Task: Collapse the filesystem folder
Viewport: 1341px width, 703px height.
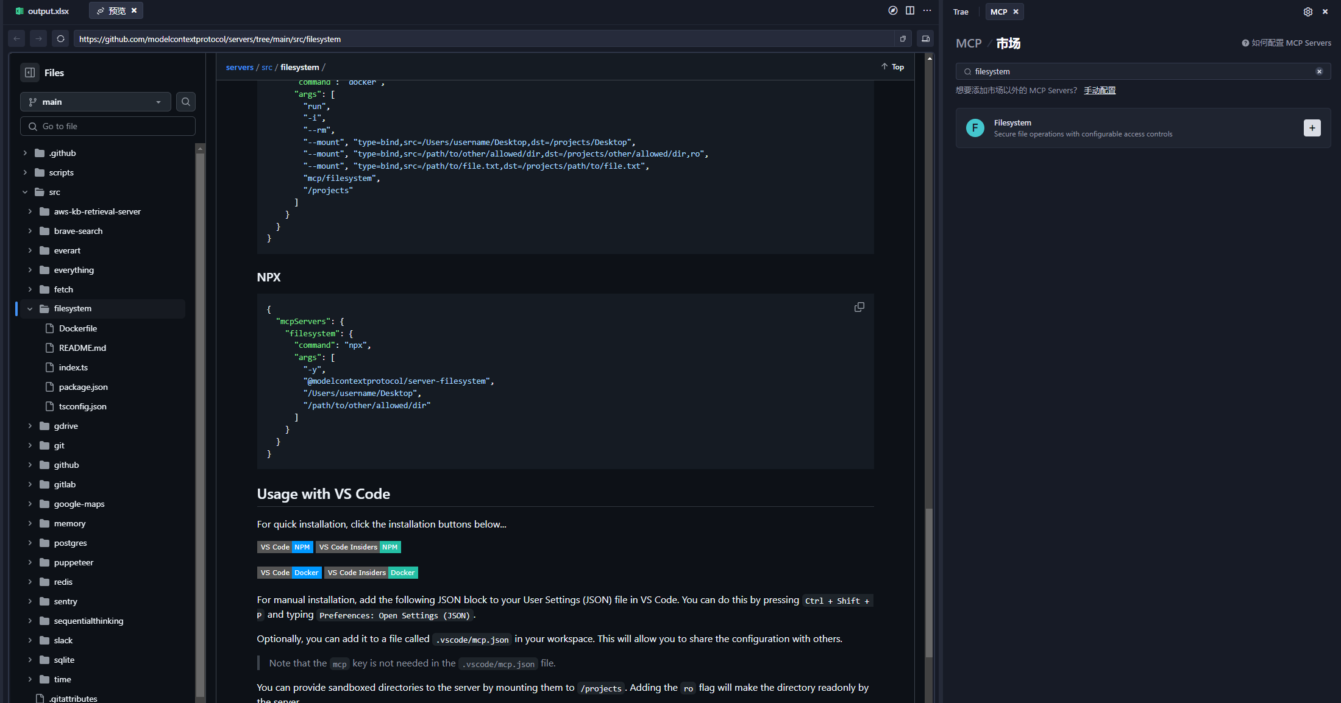Action: pos(30,309)
